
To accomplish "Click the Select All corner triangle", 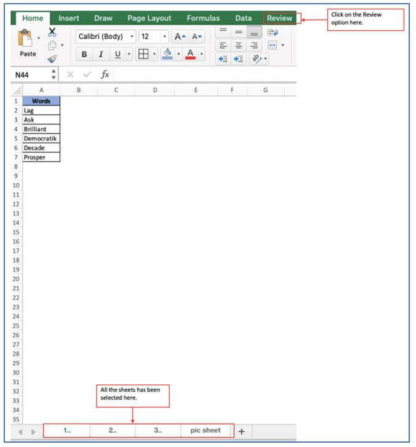I will click(17, 91).
